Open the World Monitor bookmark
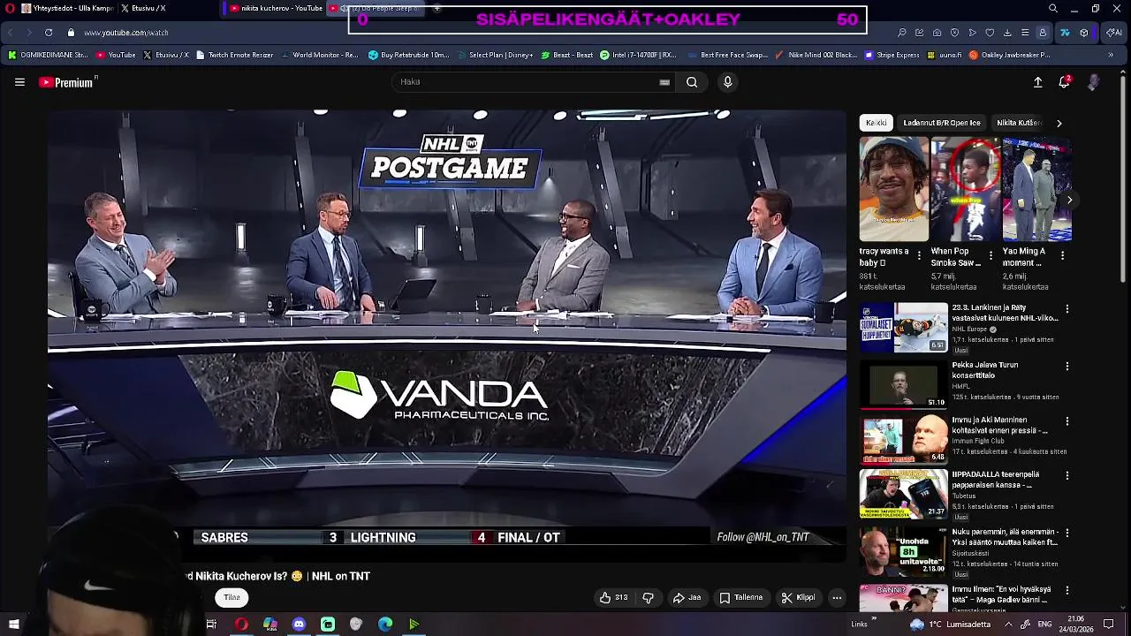This screenshot has width=1131, height=636. 319,55
